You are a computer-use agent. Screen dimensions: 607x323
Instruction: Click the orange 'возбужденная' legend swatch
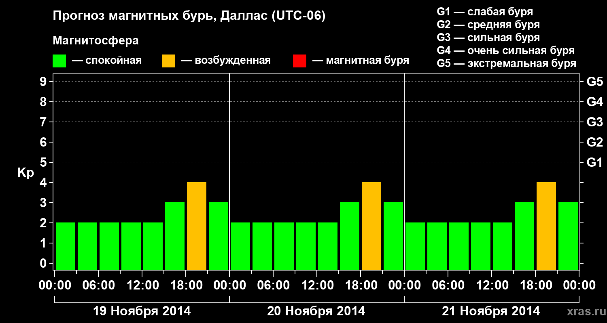click(x=169, y=61)
